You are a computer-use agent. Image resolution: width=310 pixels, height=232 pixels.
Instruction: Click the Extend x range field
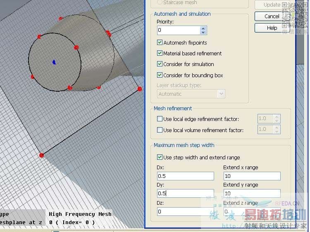[x=252, y=176]
